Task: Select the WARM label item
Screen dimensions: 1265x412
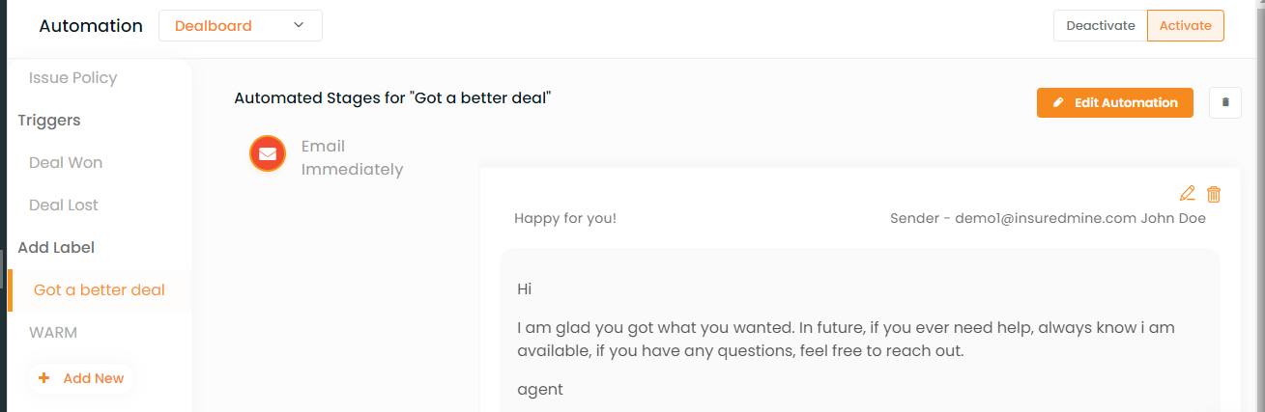Action: 53,332
